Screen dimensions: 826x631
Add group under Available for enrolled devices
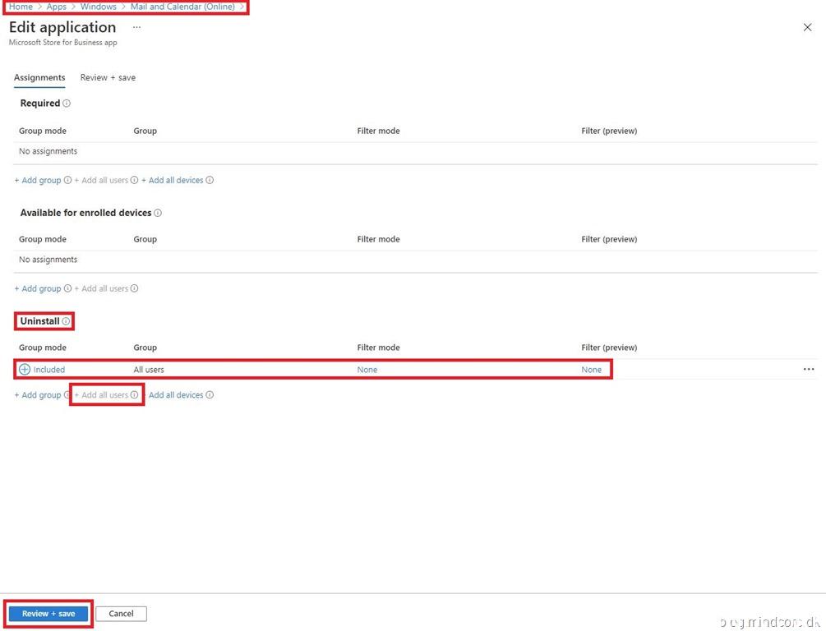(x=38, y=289)
